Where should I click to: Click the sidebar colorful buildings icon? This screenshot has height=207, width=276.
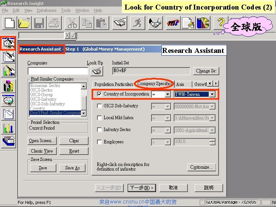8,86
